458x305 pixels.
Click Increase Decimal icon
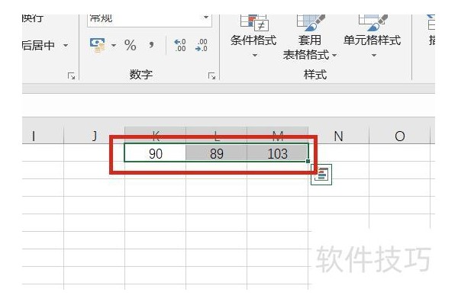179,46
